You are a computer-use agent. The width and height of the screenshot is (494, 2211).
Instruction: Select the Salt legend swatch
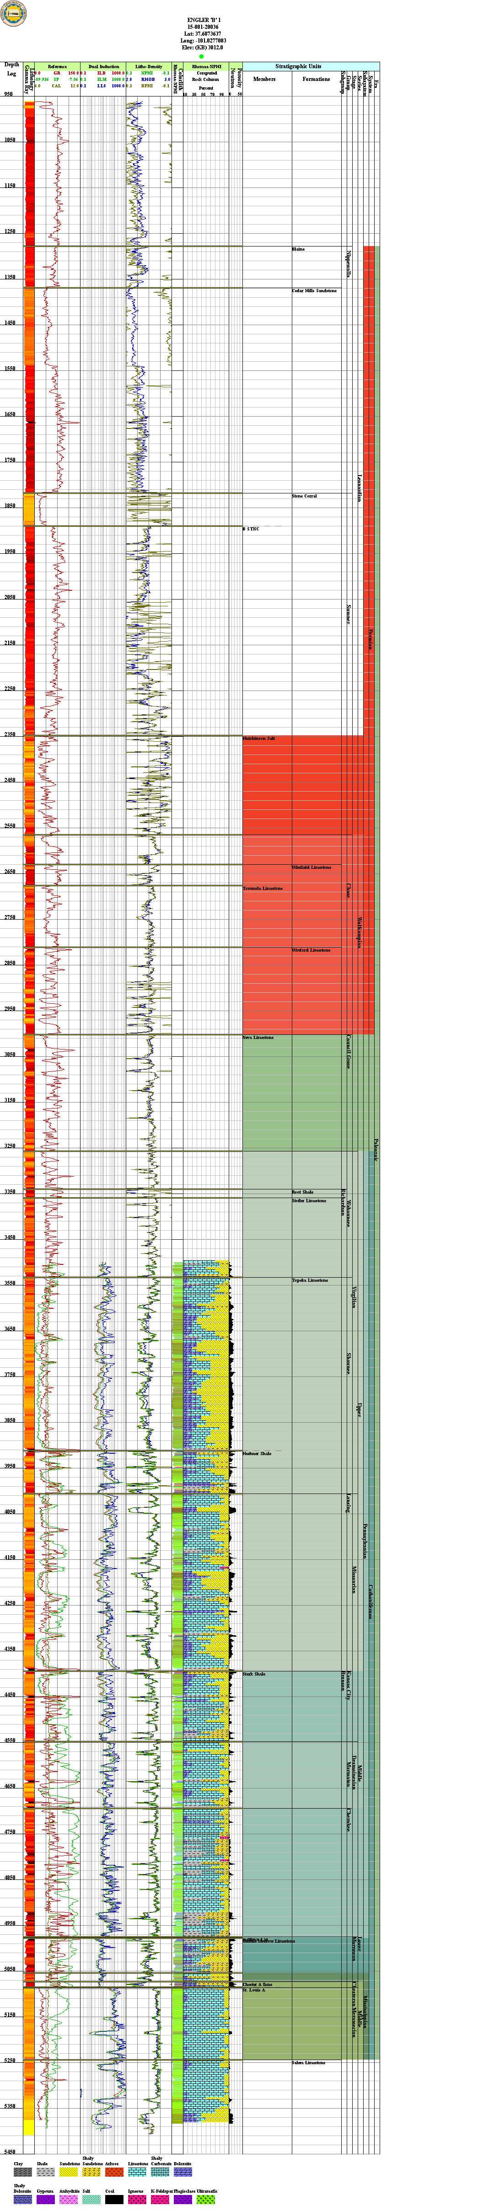click(91, 2200)
